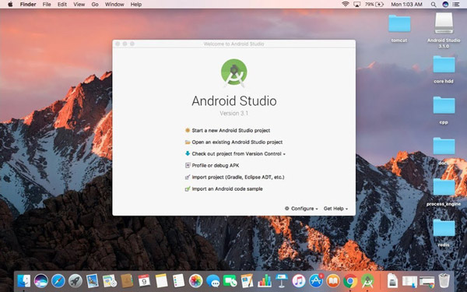The height and width of the screenshot is (292, 467).
Task: Click Android Studio icon in Dock
Action: pos(367,280)
